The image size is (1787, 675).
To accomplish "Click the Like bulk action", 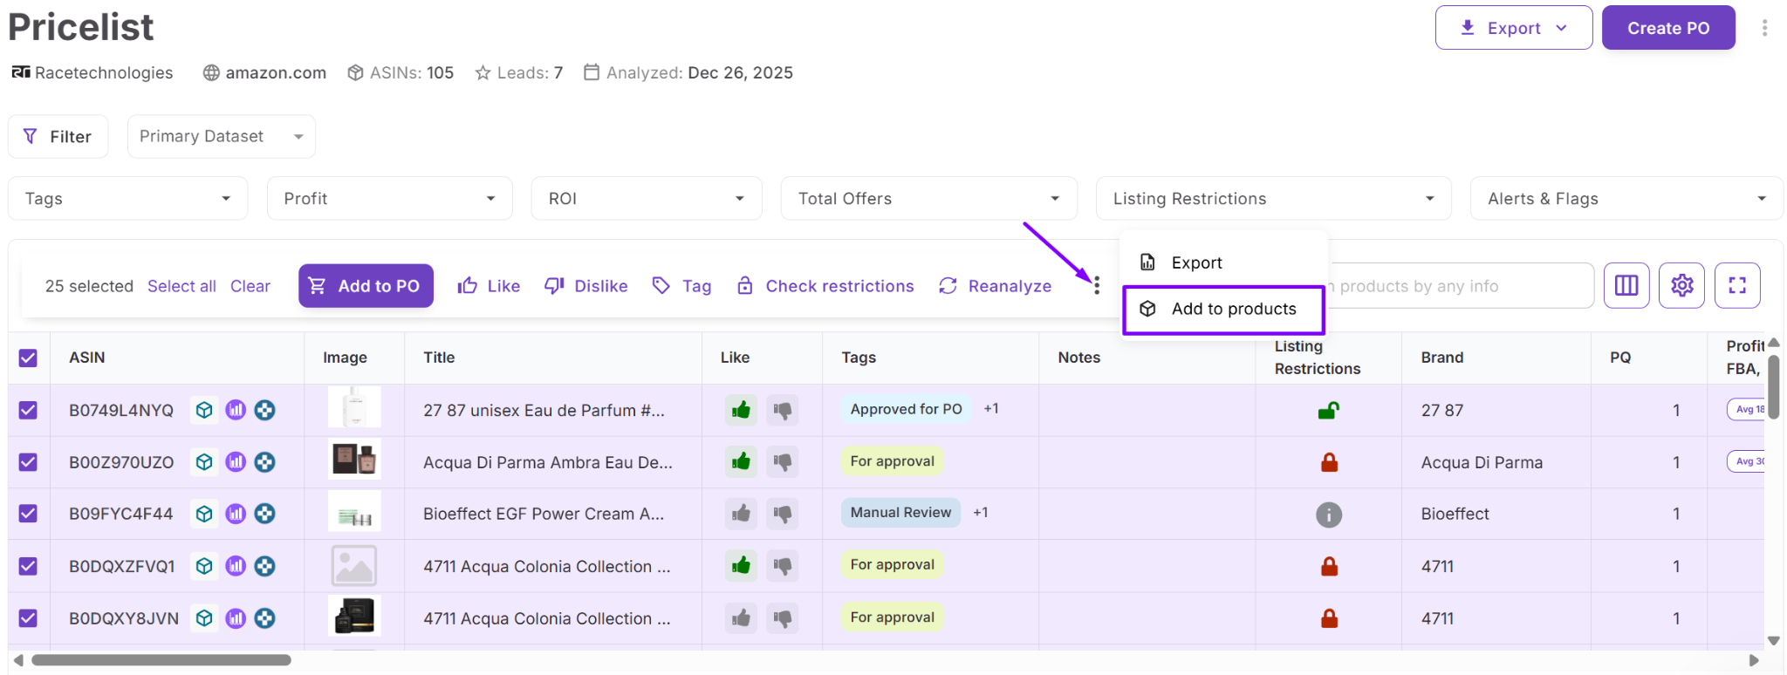I will [x=489, y=286].
